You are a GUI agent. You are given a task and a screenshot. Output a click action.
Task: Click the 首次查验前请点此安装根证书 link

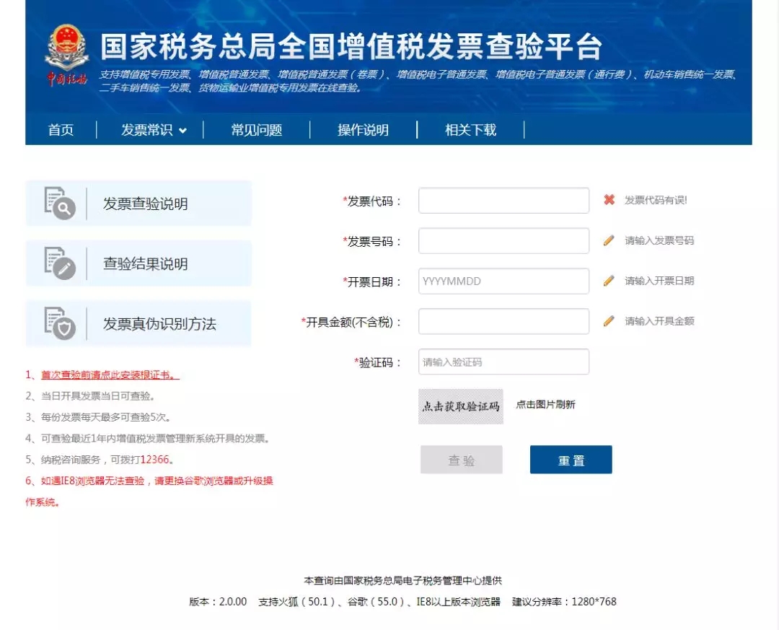(x=110, y=375)
